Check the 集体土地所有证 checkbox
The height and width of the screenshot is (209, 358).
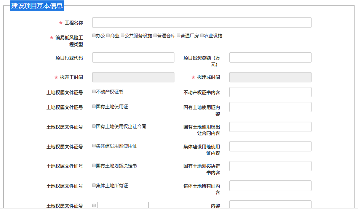click(x=94, y=185)
